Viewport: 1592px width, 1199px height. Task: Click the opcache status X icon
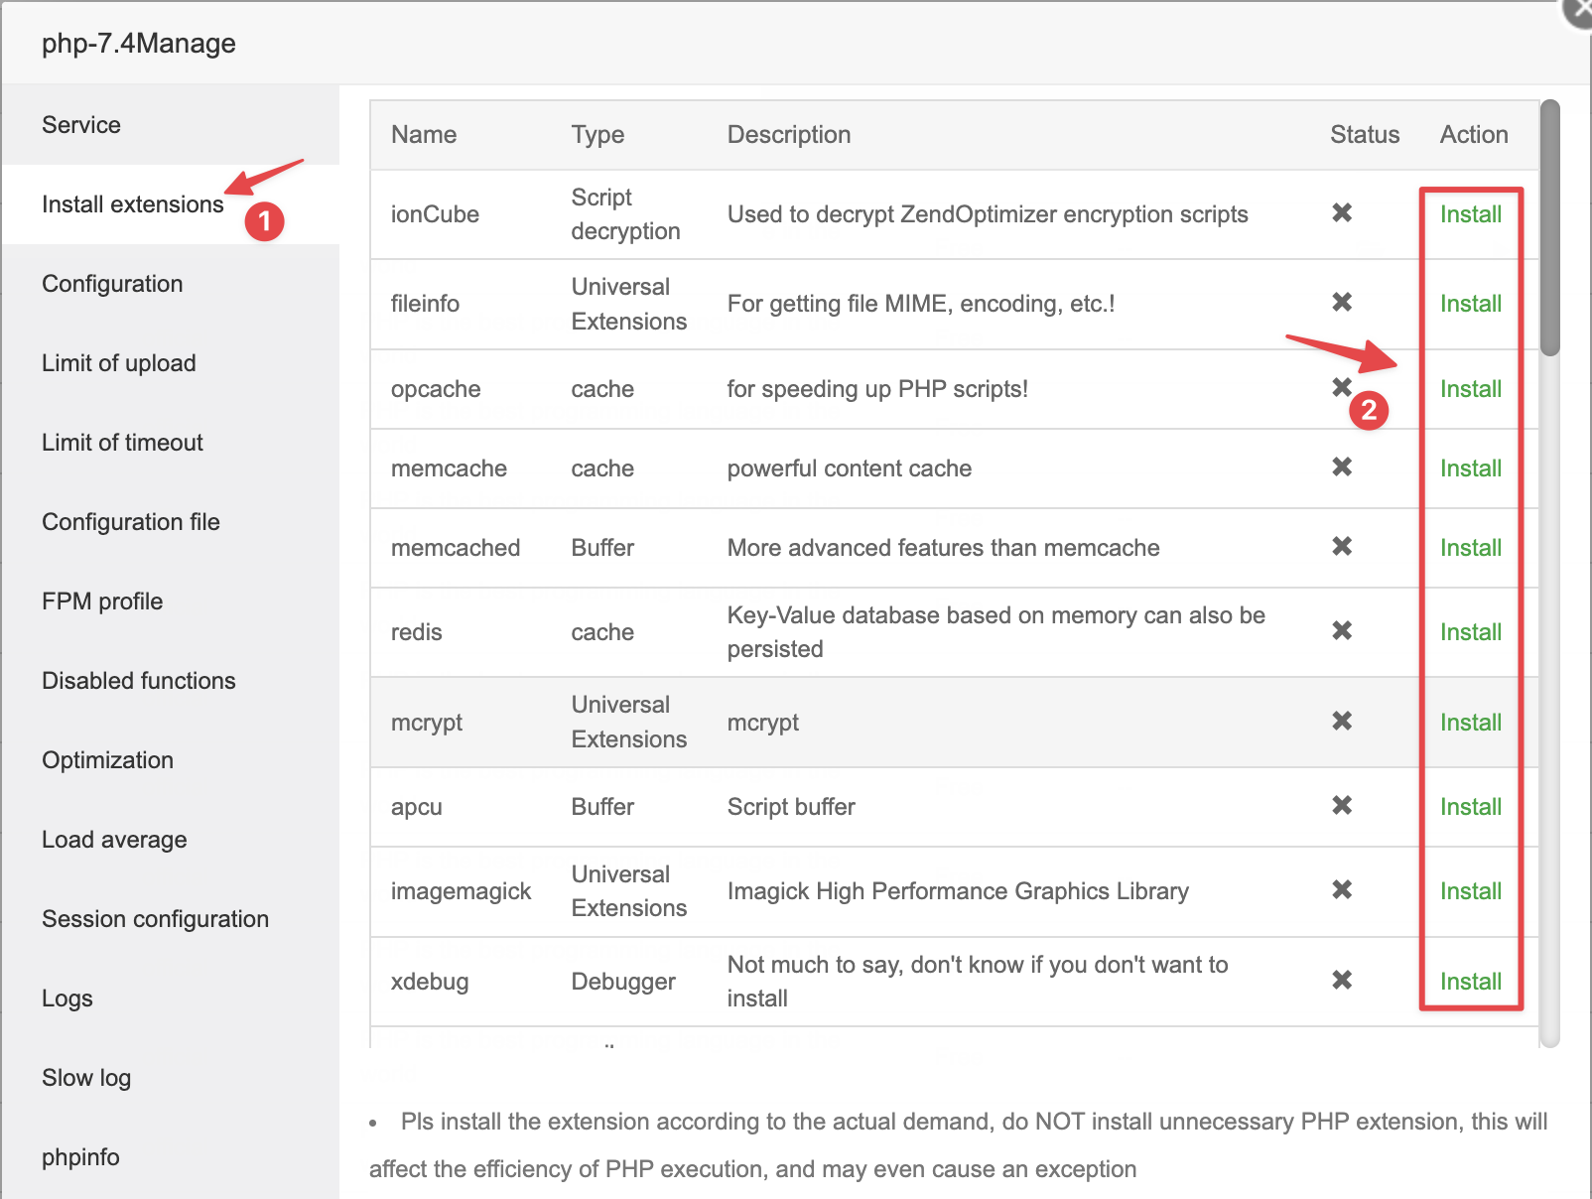[x=1342, y=387]
